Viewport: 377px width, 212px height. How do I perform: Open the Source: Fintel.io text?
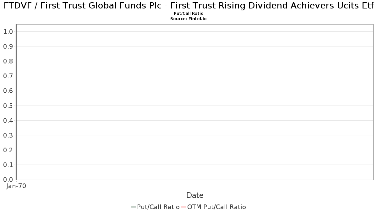pos(188,19)
